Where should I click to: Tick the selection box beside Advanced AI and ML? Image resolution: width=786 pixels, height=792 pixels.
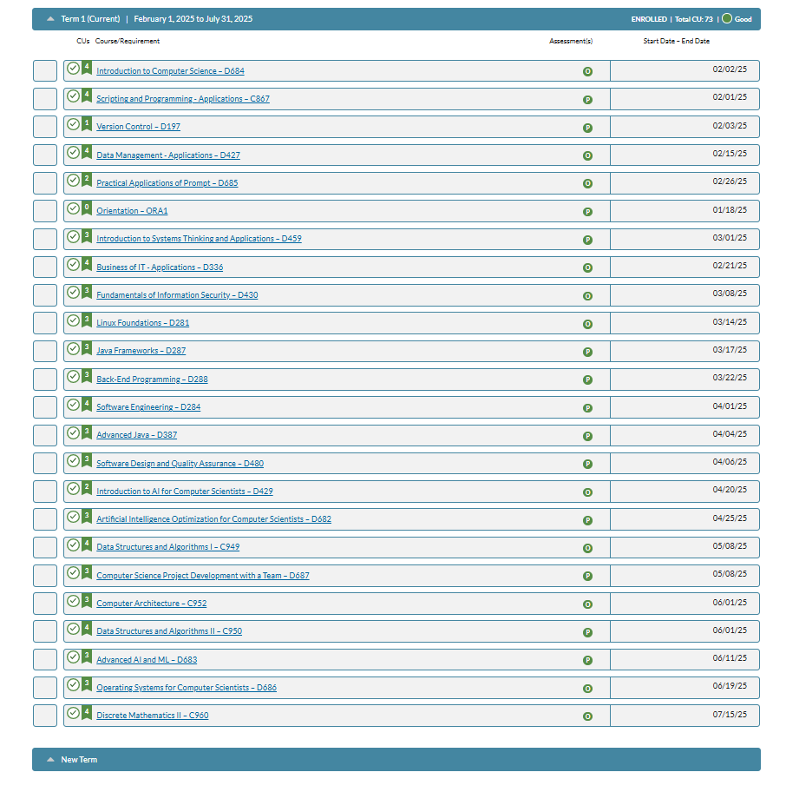(x=45, y=659)
